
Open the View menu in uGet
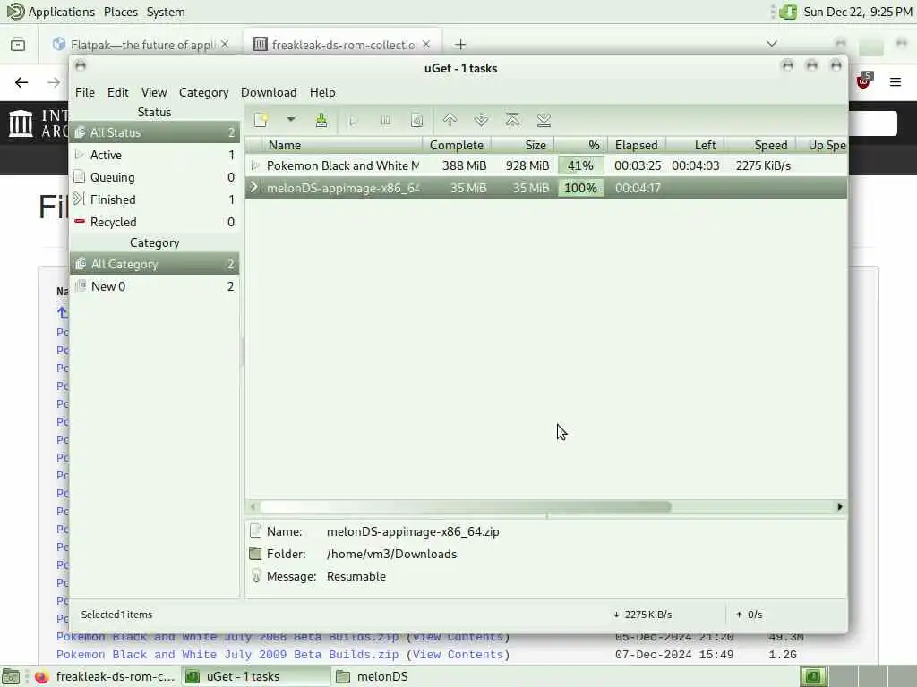point(154,92)
